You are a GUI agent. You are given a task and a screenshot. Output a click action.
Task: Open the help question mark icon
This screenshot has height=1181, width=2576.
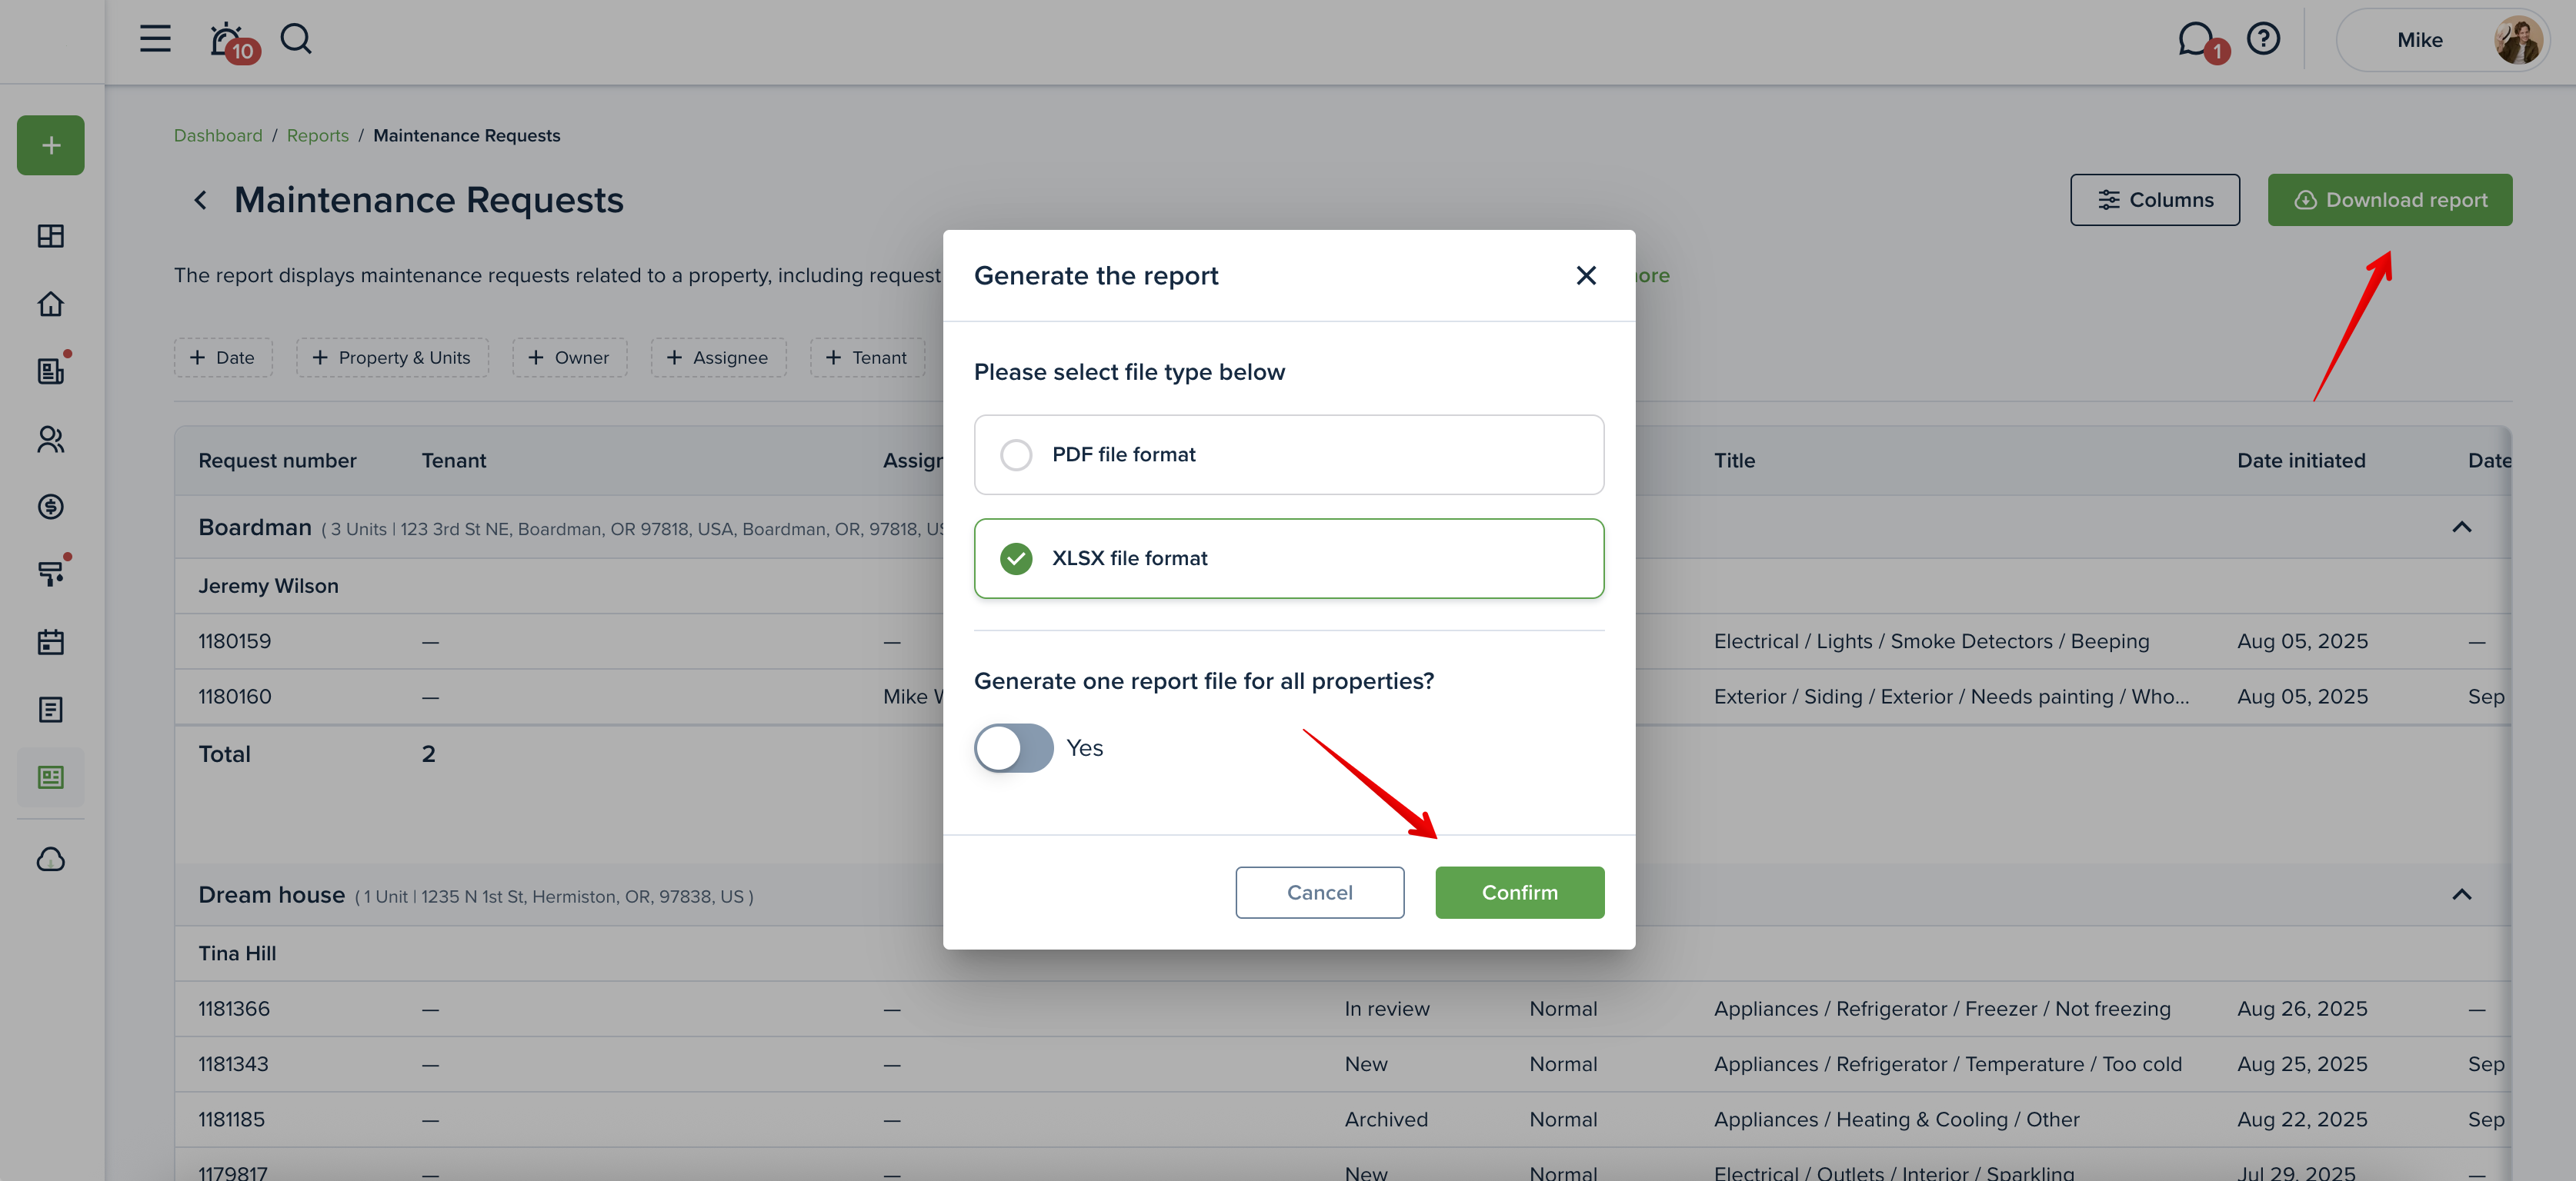point(2263,39)
